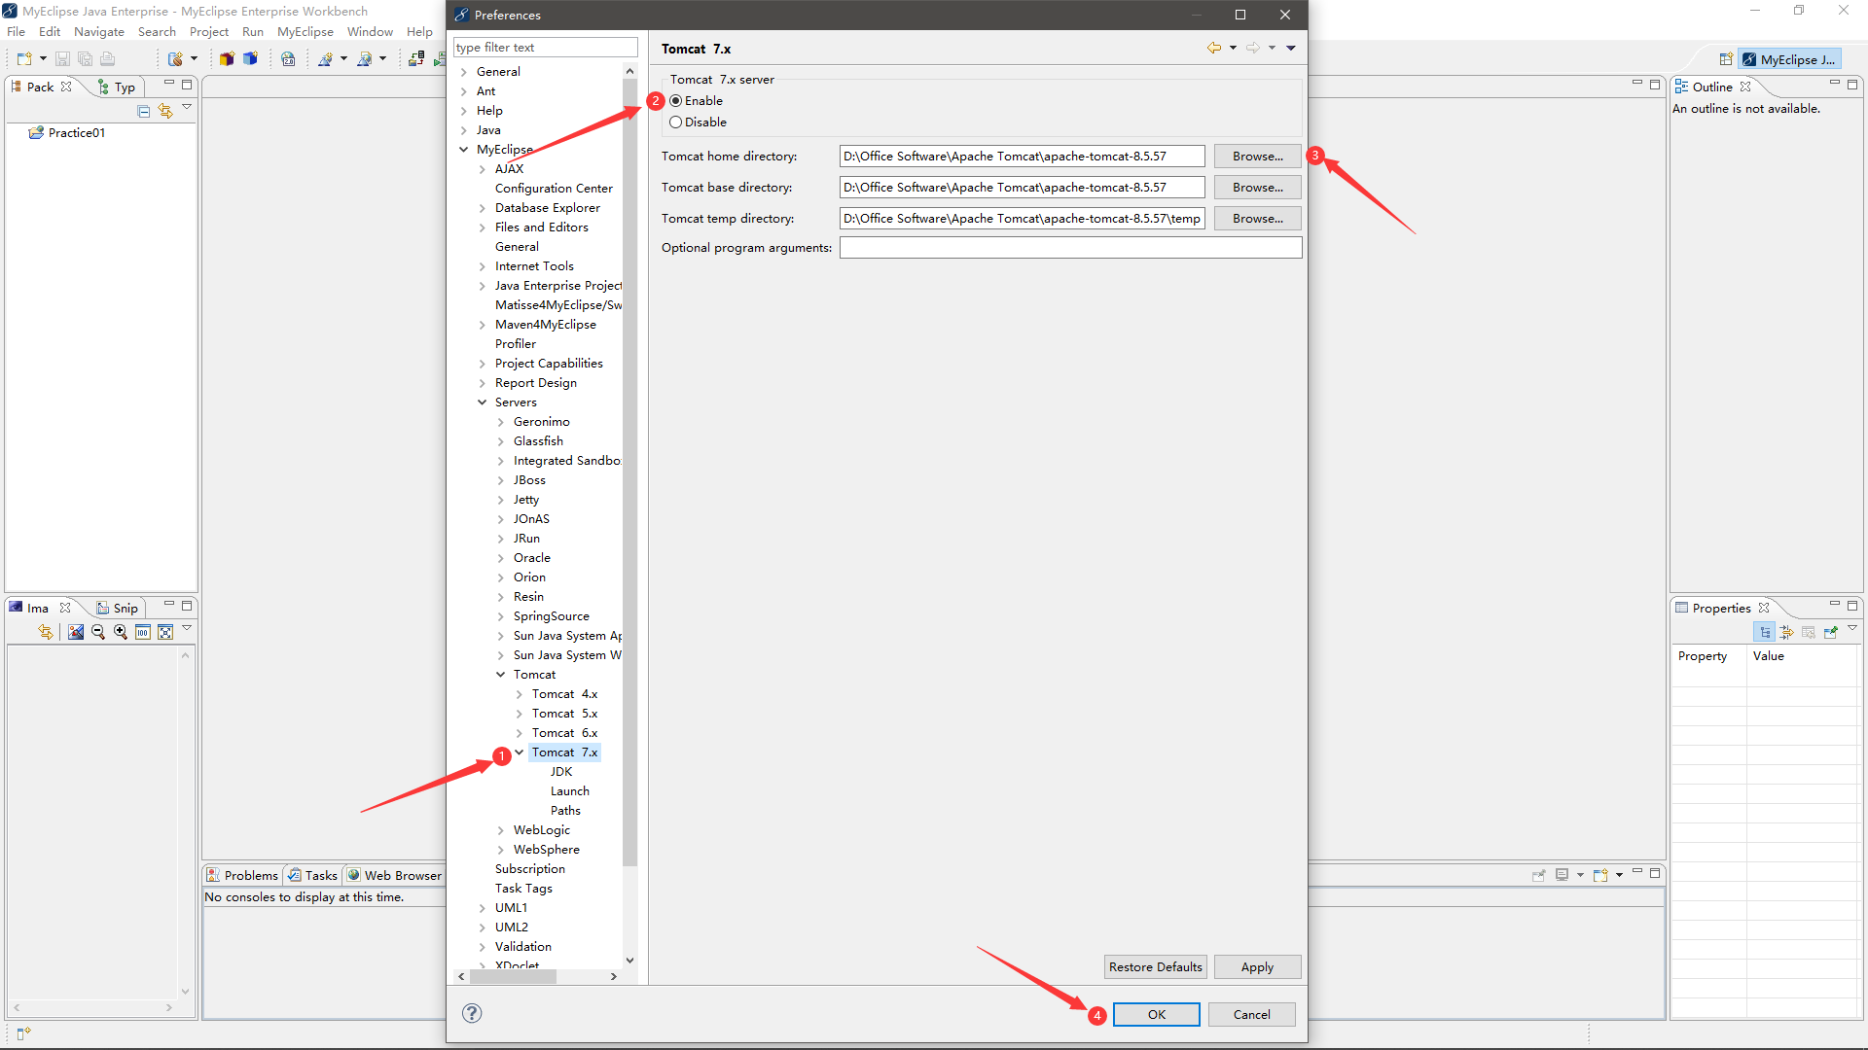Click the help question mark icon
1868x1050 pixels.
[472, 1013]
